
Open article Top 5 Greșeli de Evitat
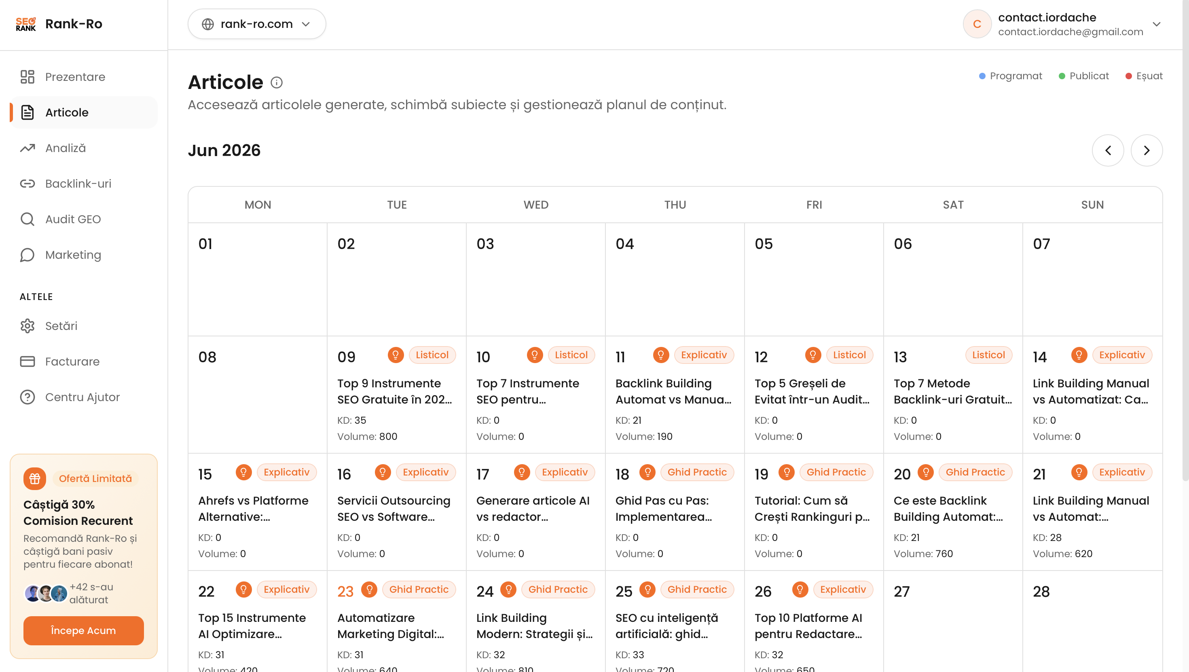point(812,391)
